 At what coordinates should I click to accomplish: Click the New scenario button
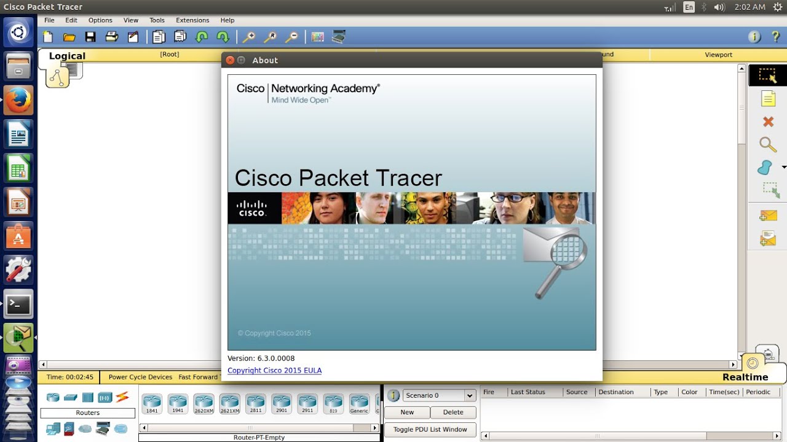pos(407,413)
